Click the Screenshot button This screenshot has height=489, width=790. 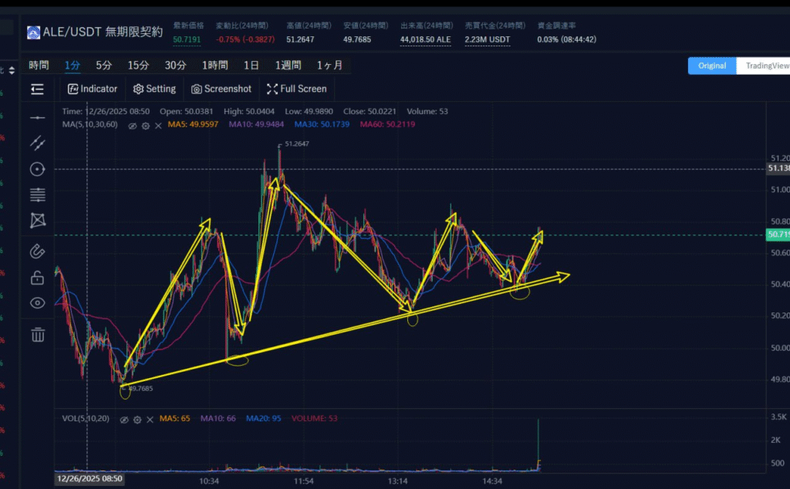221,89
